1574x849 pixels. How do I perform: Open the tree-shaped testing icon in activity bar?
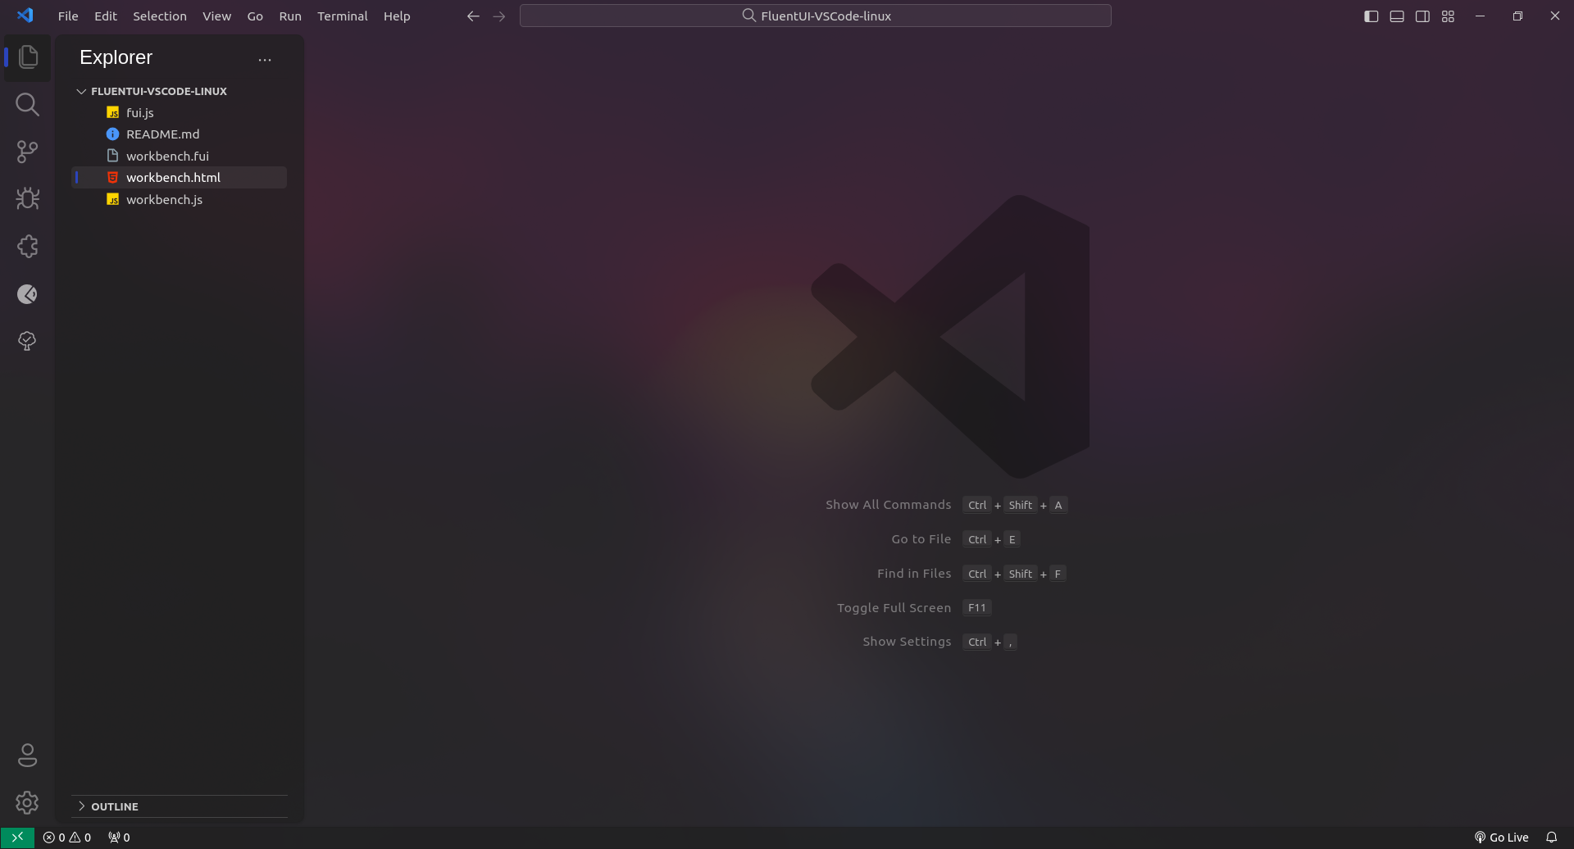click(28, 341)
